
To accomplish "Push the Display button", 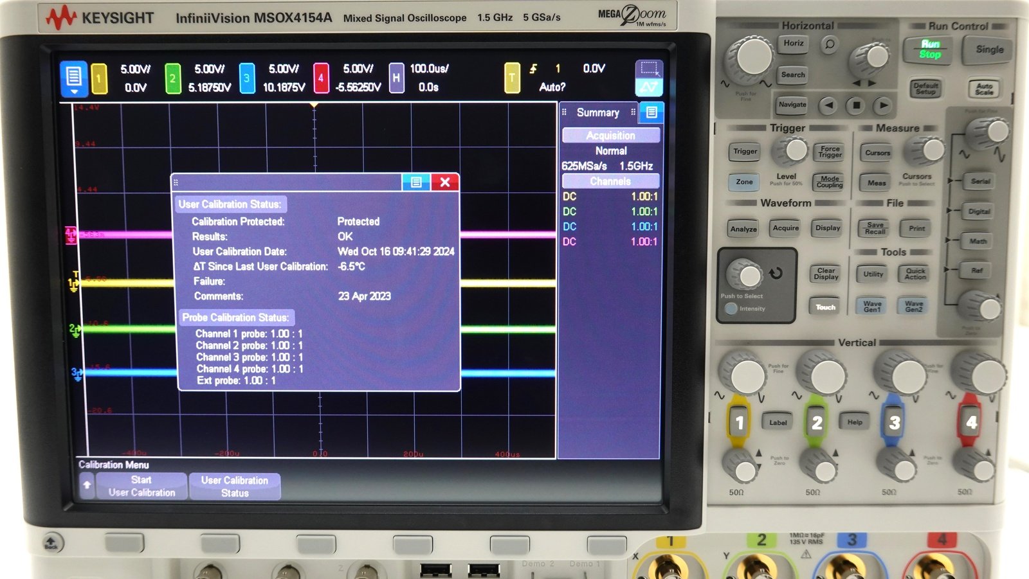I will pos(828,228).
